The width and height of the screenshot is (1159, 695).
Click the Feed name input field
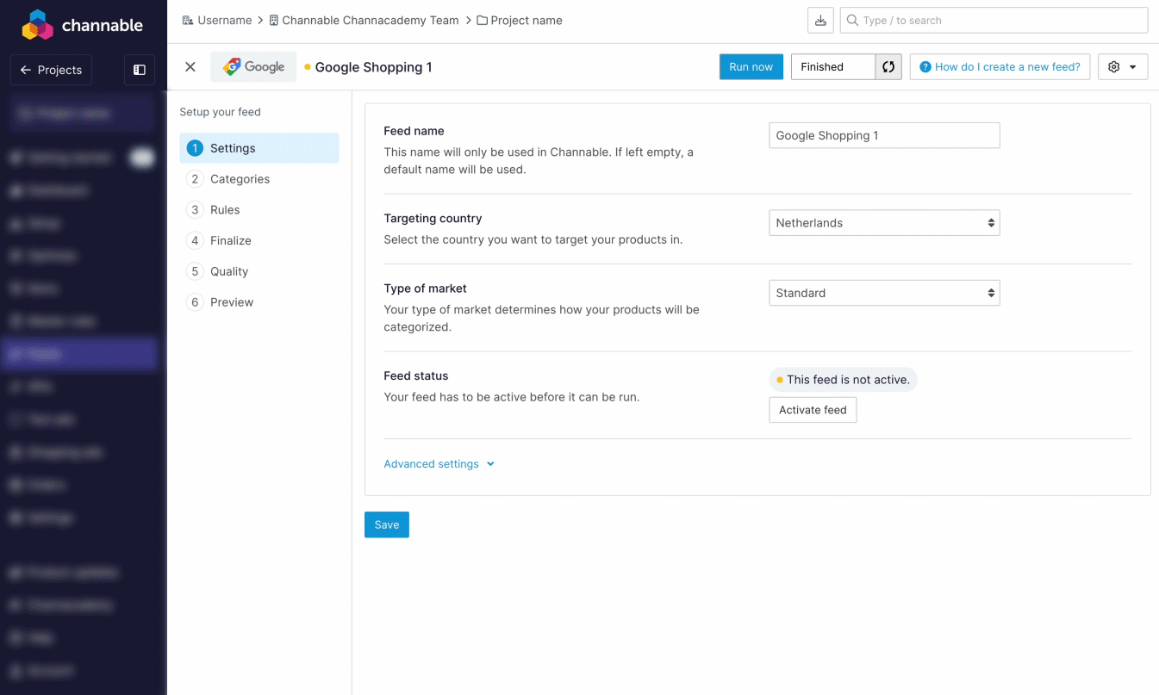click(883, 135)
